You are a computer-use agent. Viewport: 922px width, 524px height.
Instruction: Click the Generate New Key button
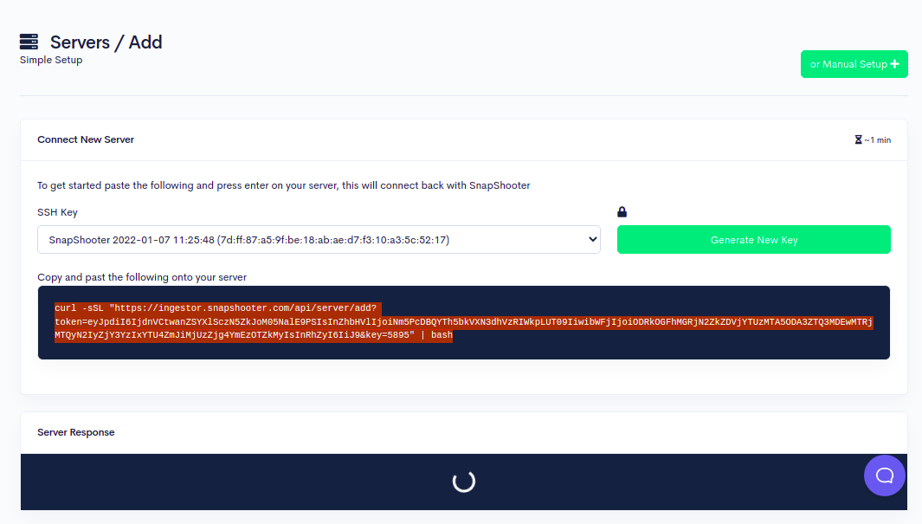click(x=754, y=239)
